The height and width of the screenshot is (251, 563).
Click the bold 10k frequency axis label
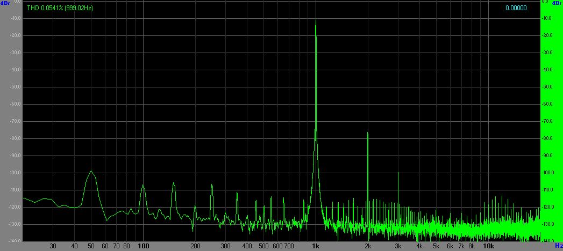tap(488, 246)
